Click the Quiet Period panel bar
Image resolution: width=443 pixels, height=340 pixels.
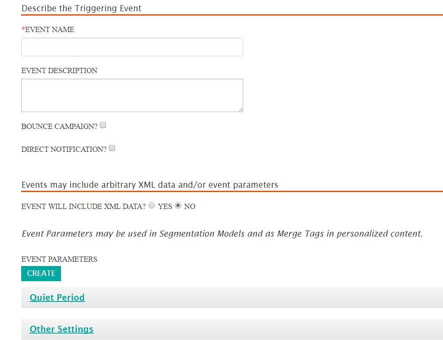tap(232, 297)
